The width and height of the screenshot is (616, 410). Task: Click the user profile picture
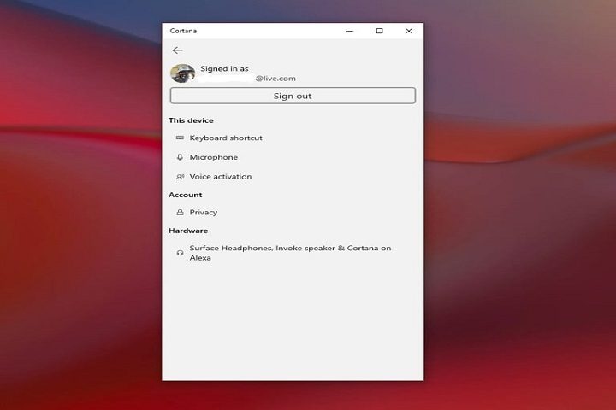pyautogui.click(x=182, y=73)
